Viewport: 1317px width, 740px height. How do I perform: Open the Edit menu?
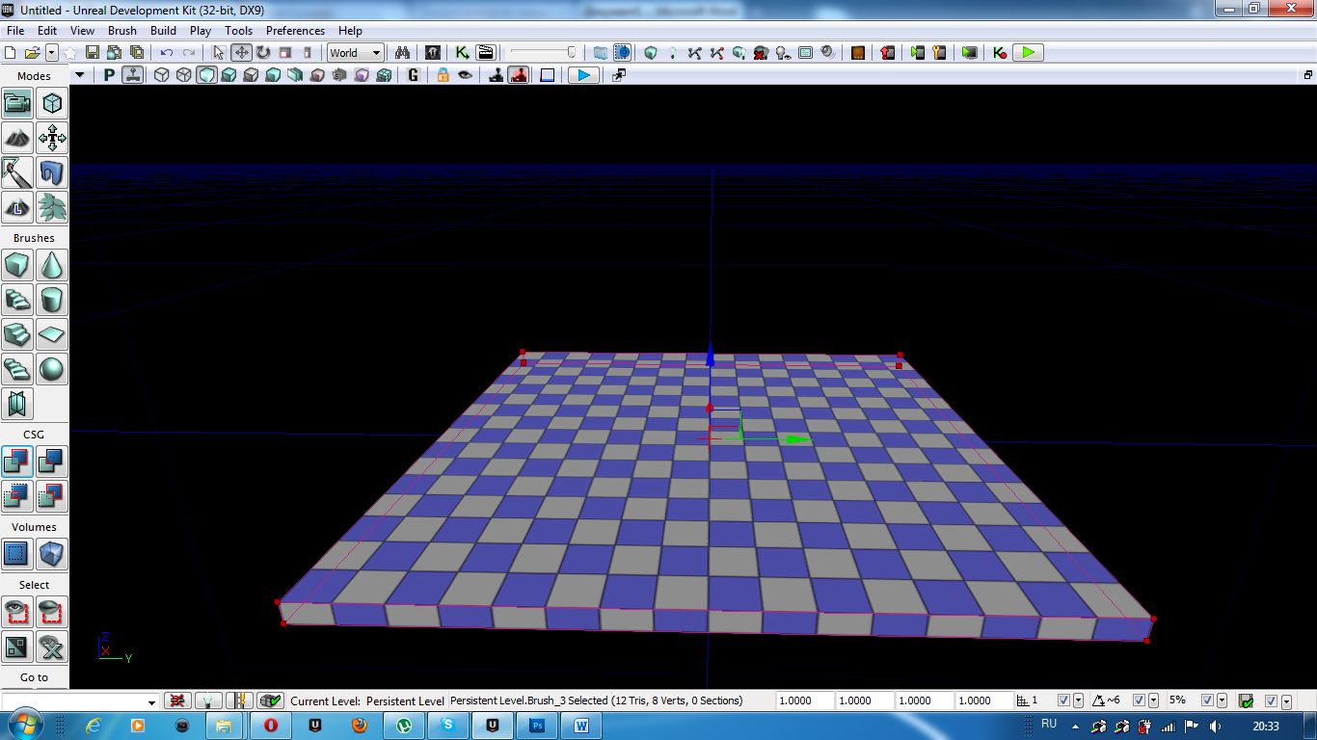pos(47,31)
